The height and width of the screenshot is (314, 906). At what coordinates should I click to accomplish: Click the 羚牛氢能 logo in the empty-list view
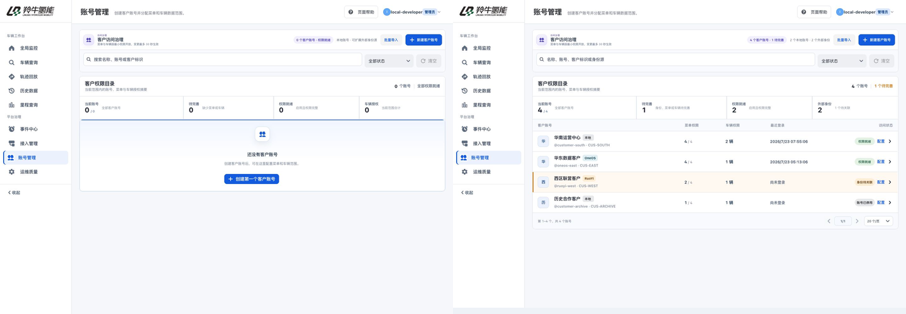[31, 11]
